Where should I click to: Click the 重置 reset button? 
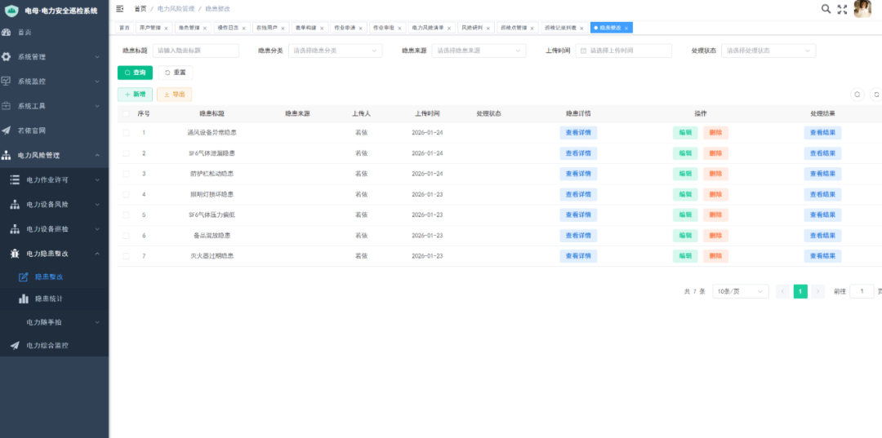tap(175, 73)
